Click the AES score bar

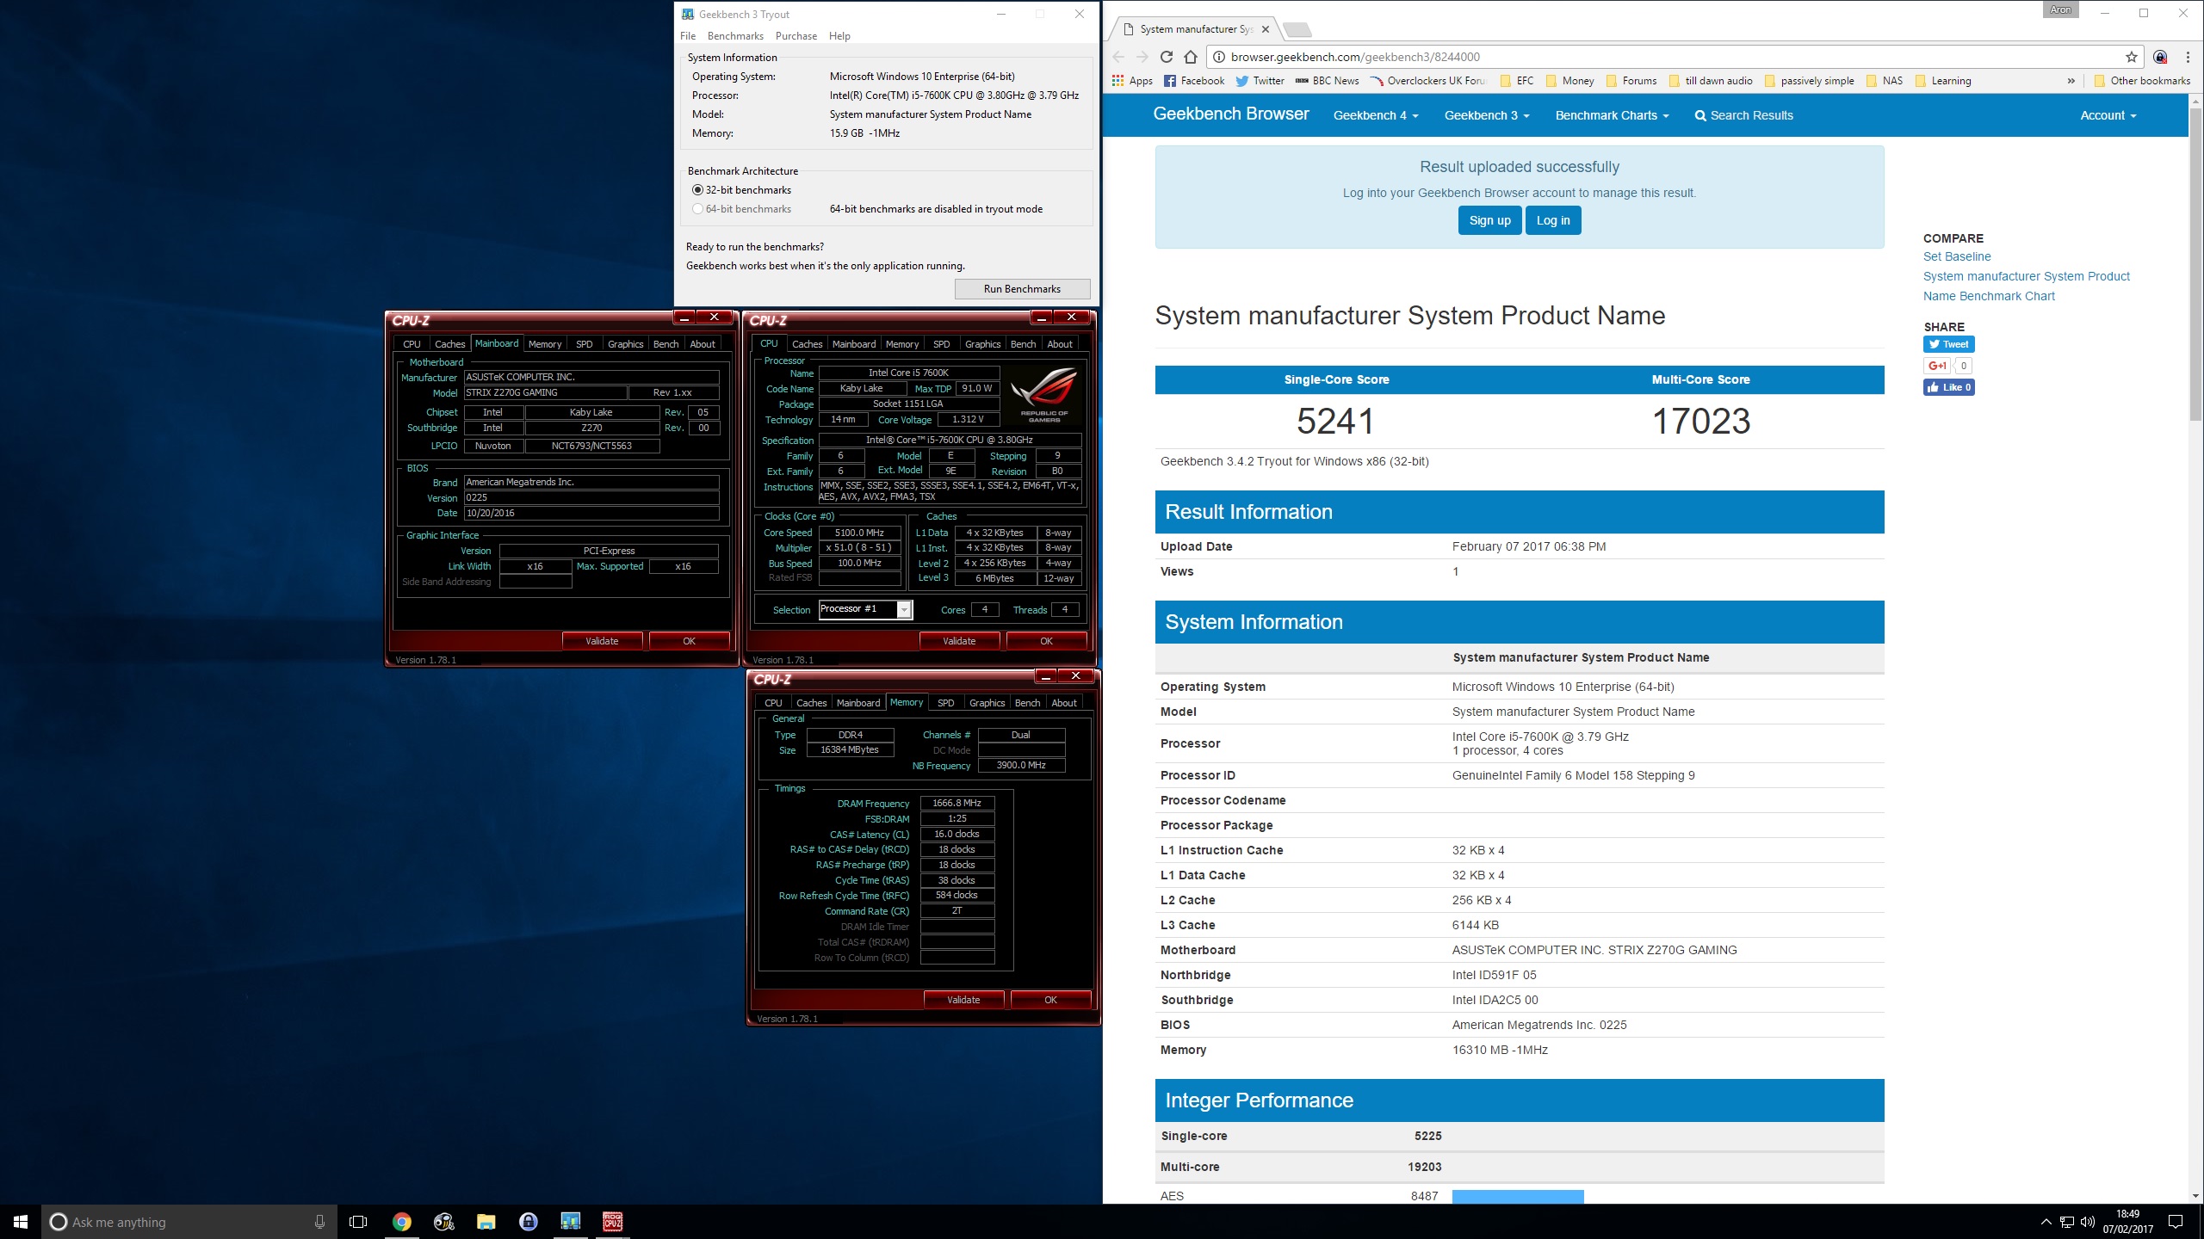[x=1518, y=1197]
